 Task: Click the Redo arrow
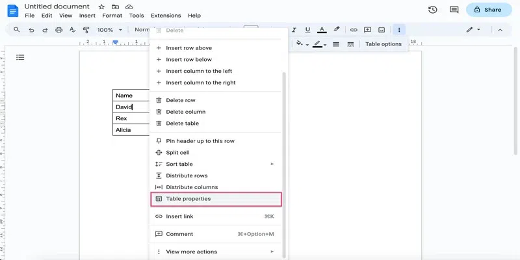pyautogui.click(x=45, y=30)
